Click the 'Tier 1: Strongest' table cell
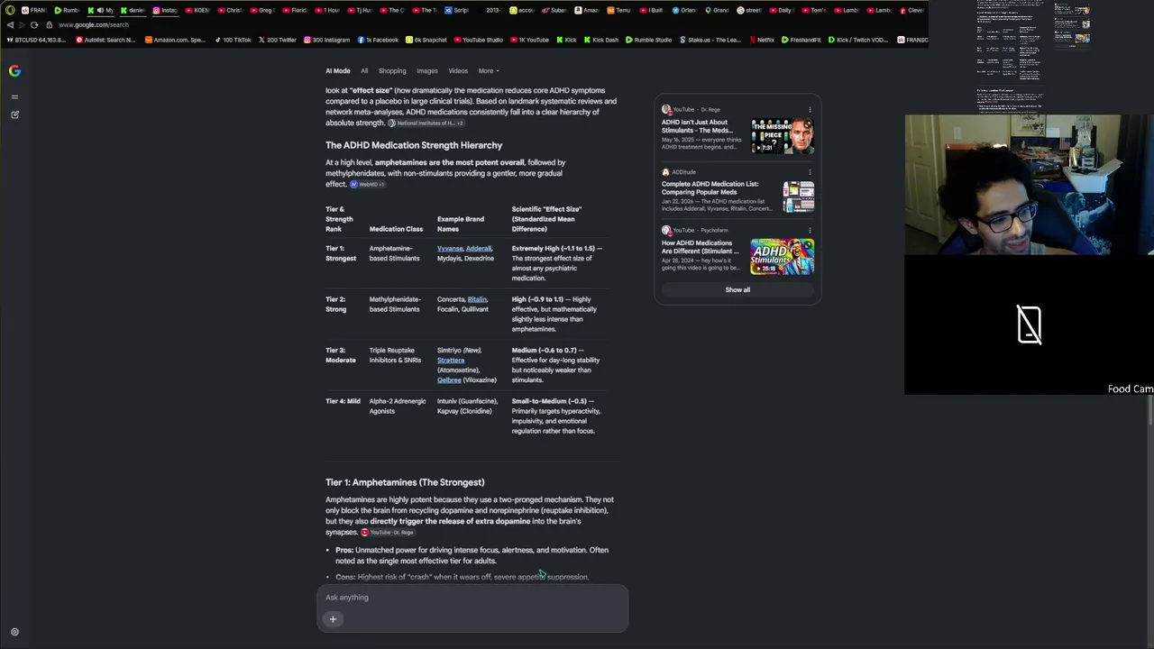Viewport: 1154px width, 649px height. click(x=341, y=253)
